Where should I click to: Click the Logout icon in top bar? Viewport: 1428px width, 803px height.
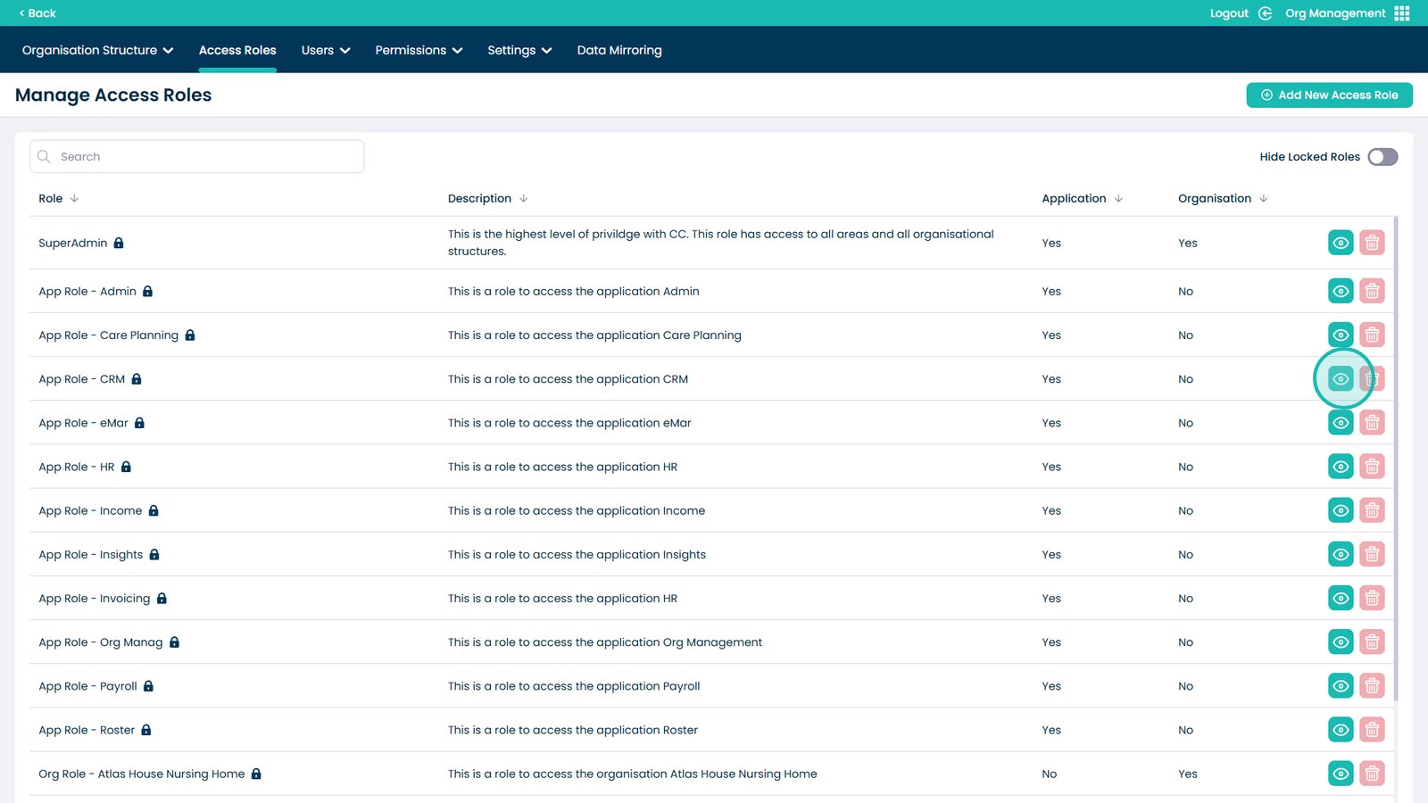click(x=1265, y=13)
